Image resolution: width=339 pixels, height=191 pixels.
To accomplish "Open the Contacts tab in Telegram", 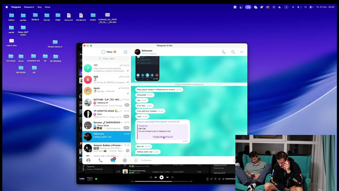I will point(88,160).
